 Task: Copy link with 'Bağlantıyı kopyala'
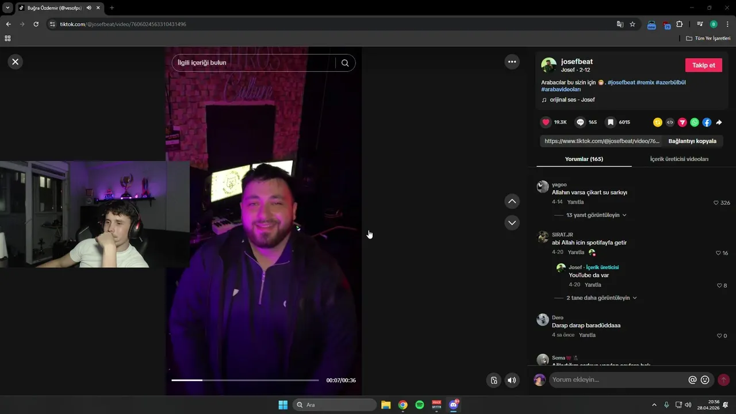(692, 141)
